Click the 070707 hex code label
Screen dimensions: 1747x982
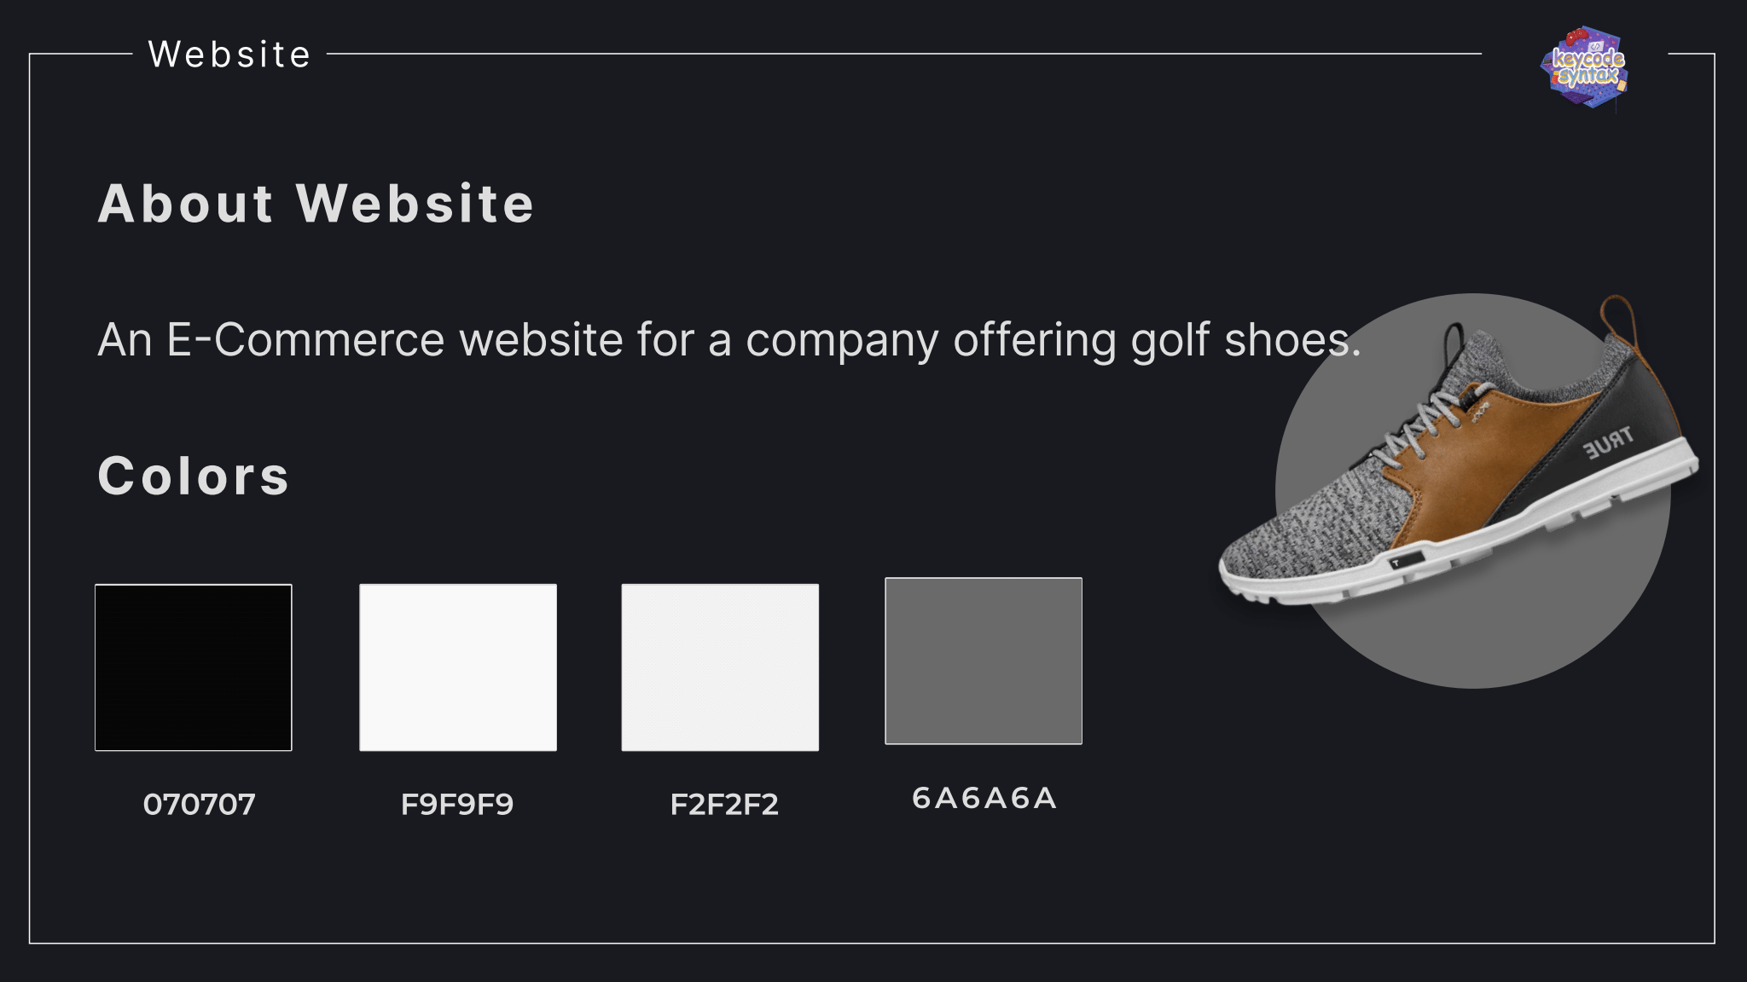pyautogui.click(x=200, y=805)
